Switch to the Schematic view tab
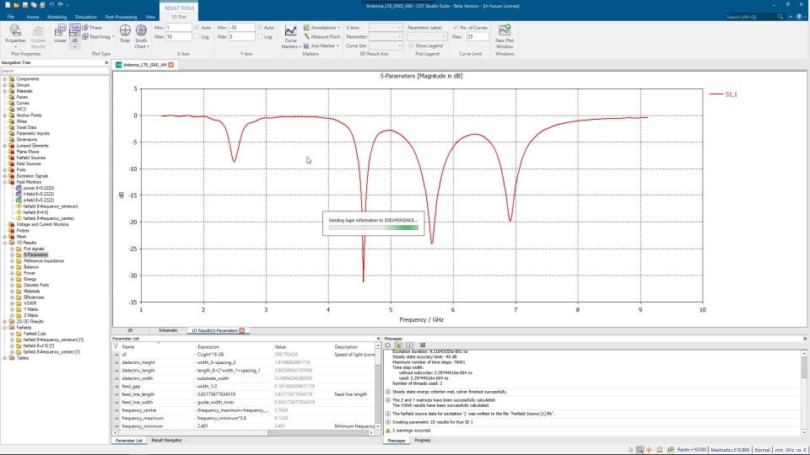Image resolution: width=810 pixels, height=455 pixels. tap(168, 330)
